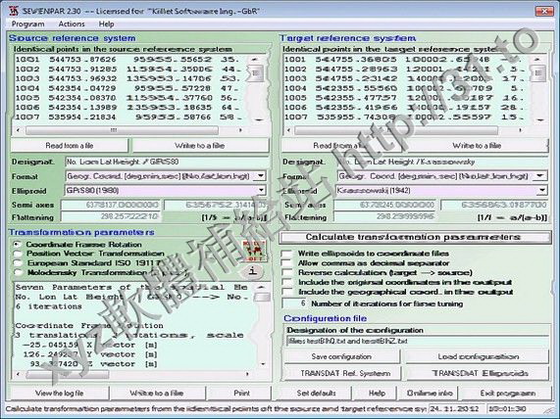
Task: Click source points horizontal scrollbar thumb
Action: [x=122, y=130]
